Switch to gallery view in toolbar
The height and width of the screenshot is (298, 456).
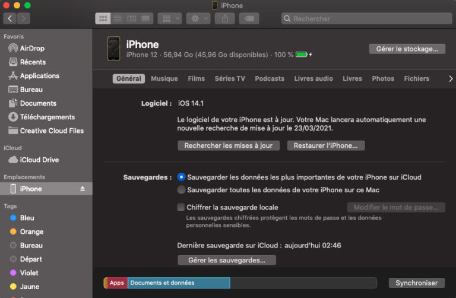145,18
